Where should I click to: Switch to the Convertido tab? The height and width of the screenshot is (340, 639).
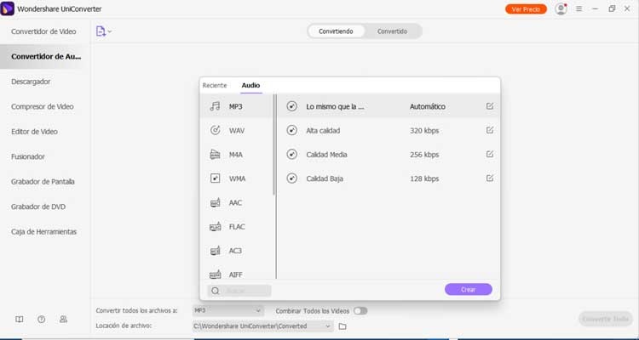pos(392,31)
